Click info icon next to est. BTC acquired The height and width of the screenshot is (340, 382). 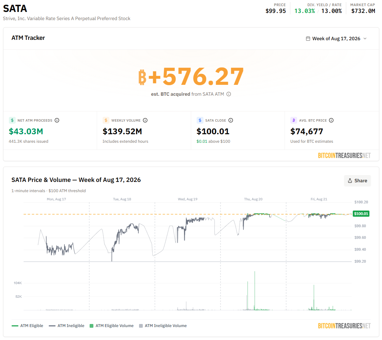point(229,94)
